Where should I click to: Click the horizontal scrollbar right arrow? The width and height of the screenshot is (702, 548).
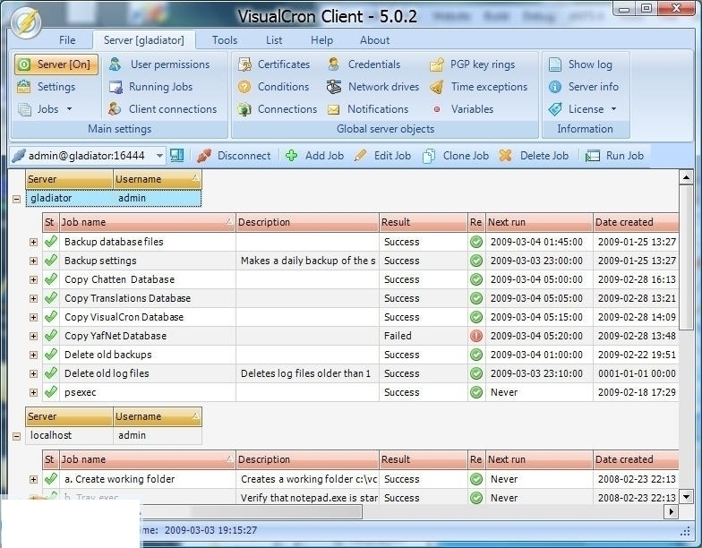(x=671, y=511)
